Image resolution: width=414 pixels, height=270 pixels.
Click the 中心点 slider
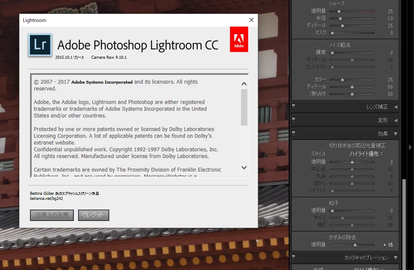(352, 169)
